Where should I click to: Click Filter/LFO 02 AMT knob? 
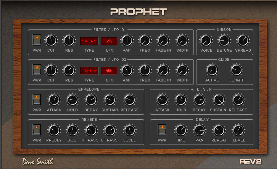click(x=127, y=70)
